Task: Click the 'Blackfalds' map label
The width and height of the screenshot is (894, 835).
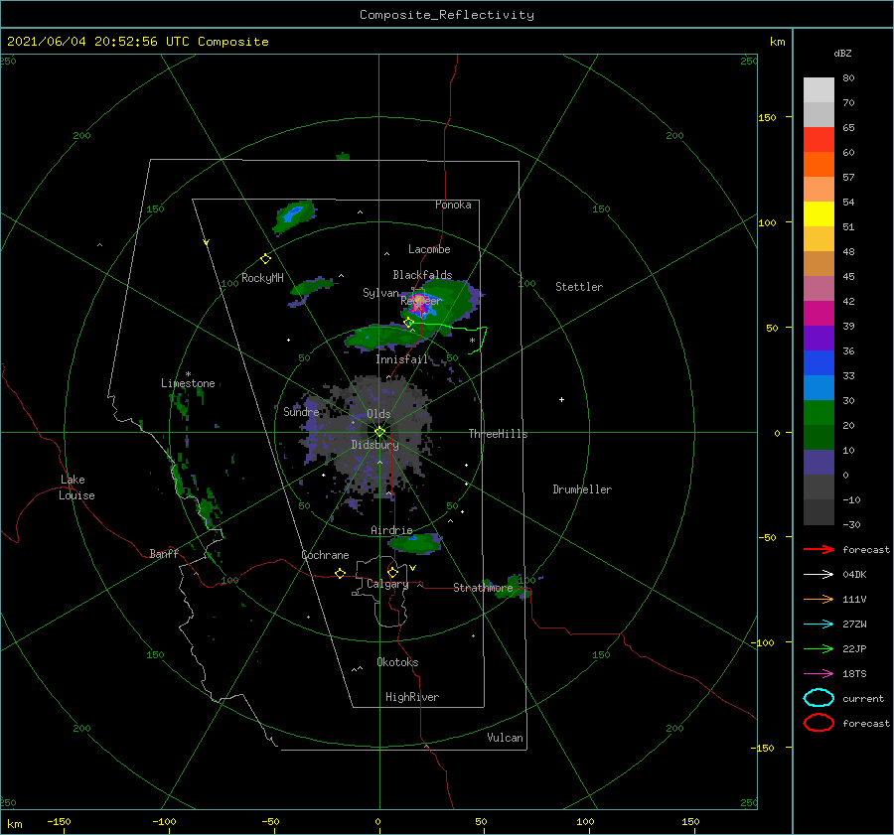Action: click(x=422, y=275)
